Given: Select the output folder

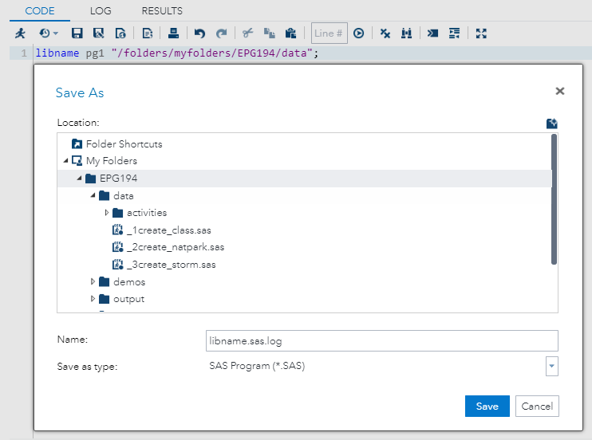Looking at the screenshot, I should click(x=128, y=299).
